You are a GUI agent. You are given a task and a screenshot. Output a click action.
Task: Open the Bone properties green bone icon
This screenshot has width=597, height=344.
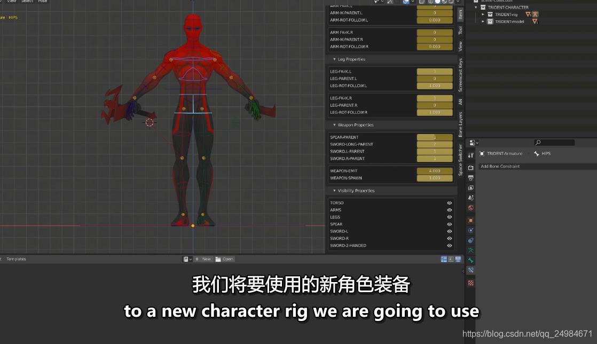470,260
